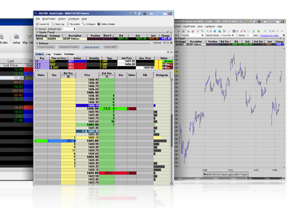Open the File menu in BookTrader
292x208 pixels.
[x=38, y=19]
